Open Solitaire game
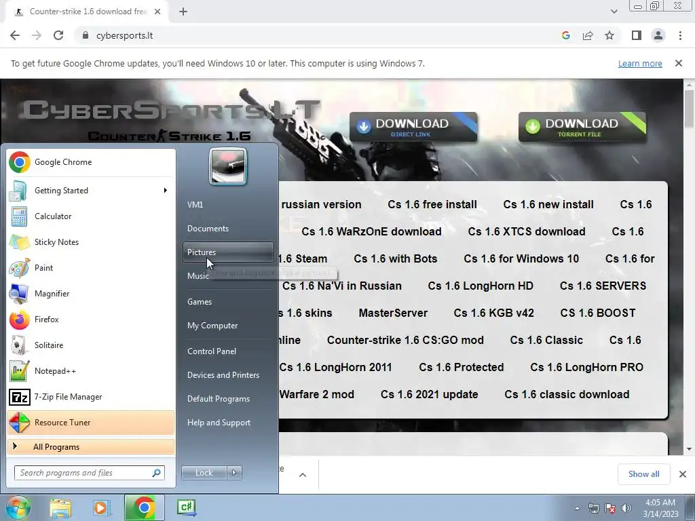 click(x=91, y=345)
